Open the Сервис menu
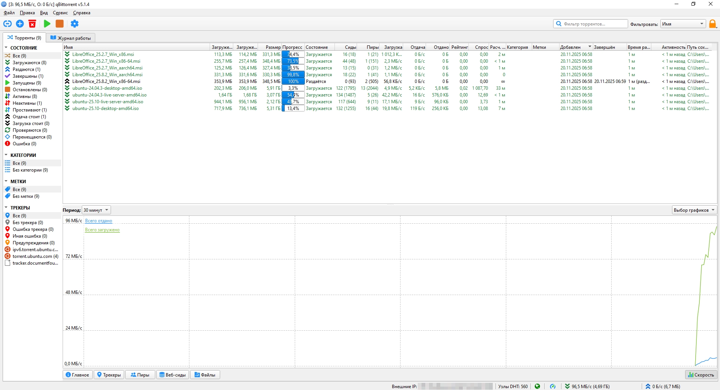This screenshot has width=720, height=390. click(x=60, y=13)
